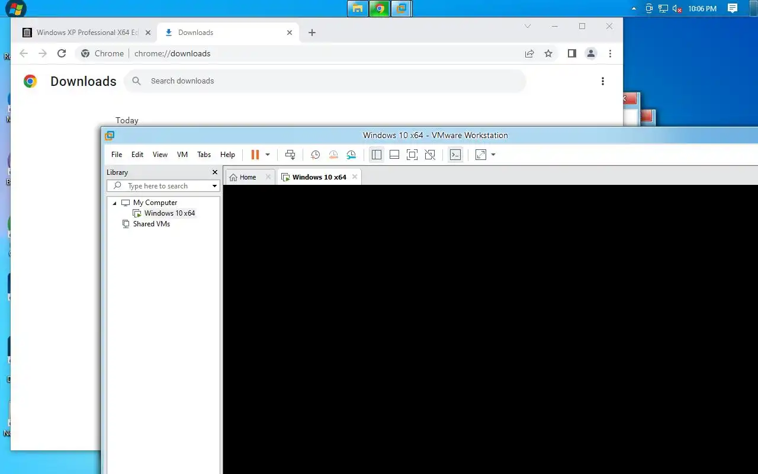Open Chrome's three-dot main menu

610,53
